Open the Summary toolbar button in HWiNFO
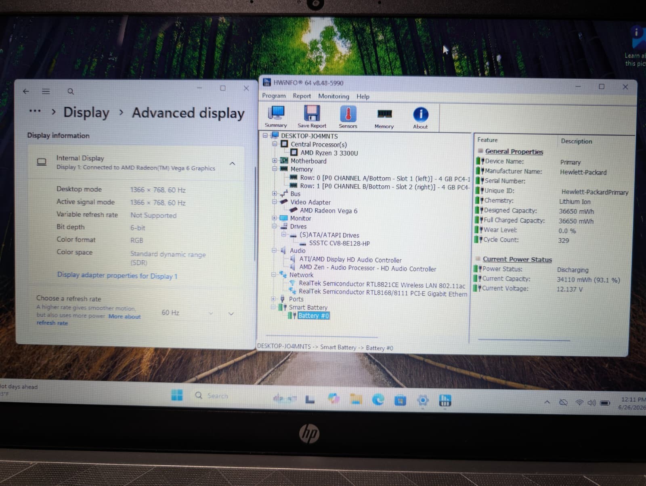Image resolution: width=646 pixels, height=486 pixels. (x=276, y=117)
